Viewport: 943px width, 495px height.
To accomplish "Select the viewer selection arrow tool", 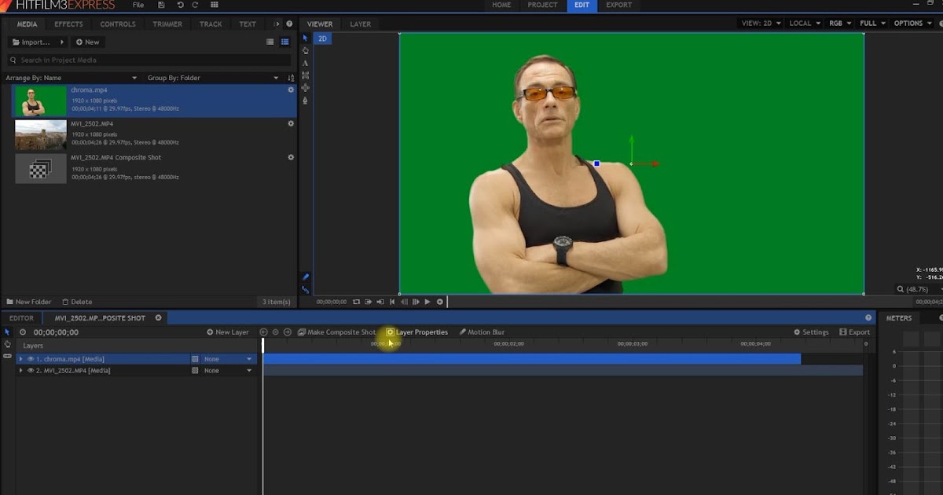I will coord(306,38).
